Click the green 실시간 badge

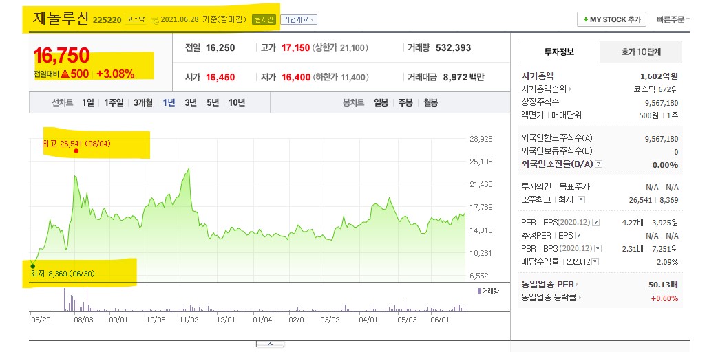tap(264, 20)
